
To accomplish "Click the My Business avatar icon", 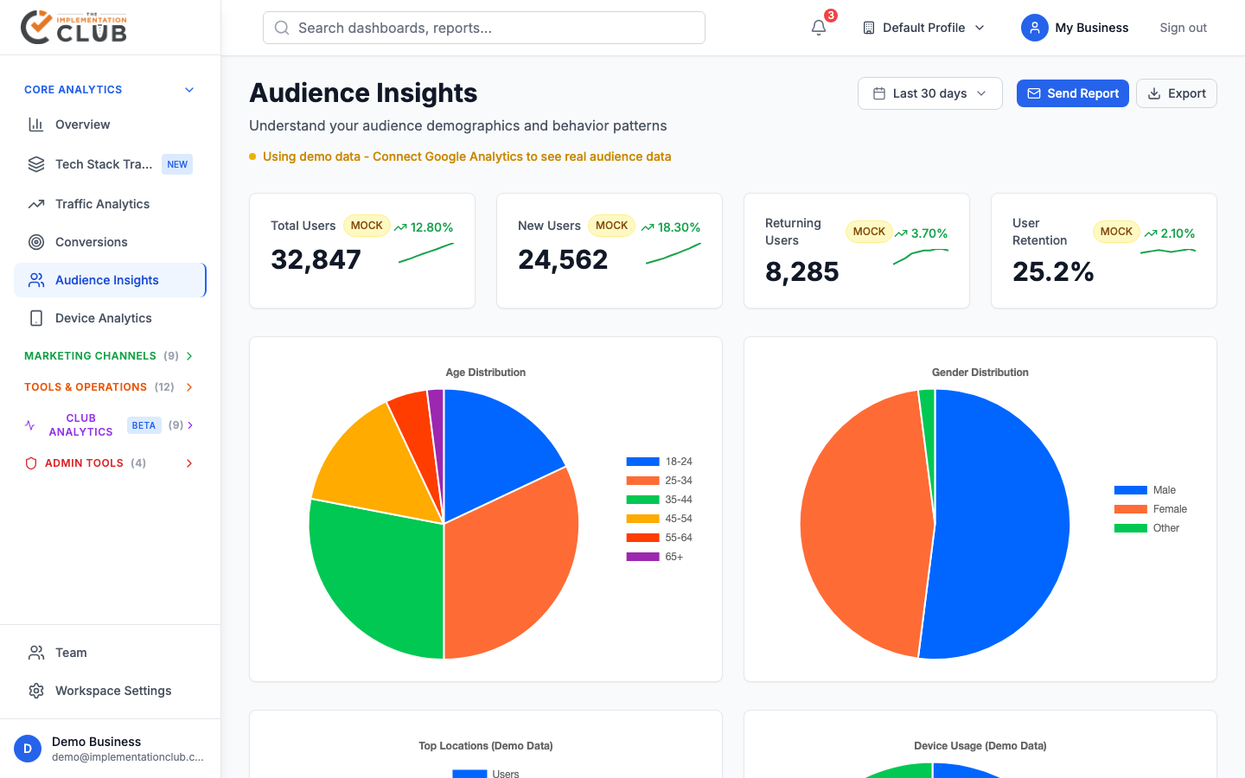I will pos(1034,28).
